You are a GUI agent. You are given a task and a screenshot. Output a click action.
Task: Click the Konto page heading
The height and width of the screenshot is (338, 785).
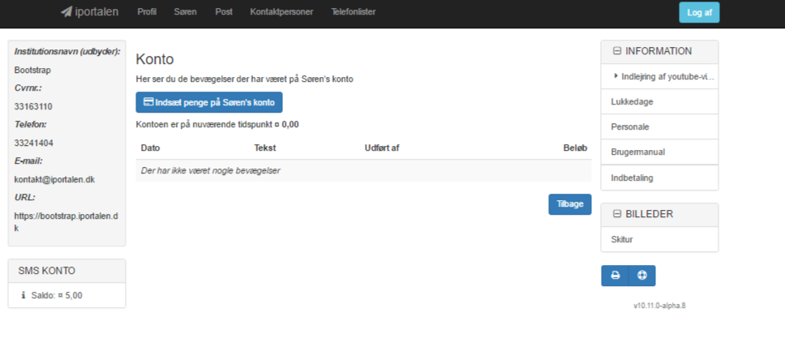point(155,60)
